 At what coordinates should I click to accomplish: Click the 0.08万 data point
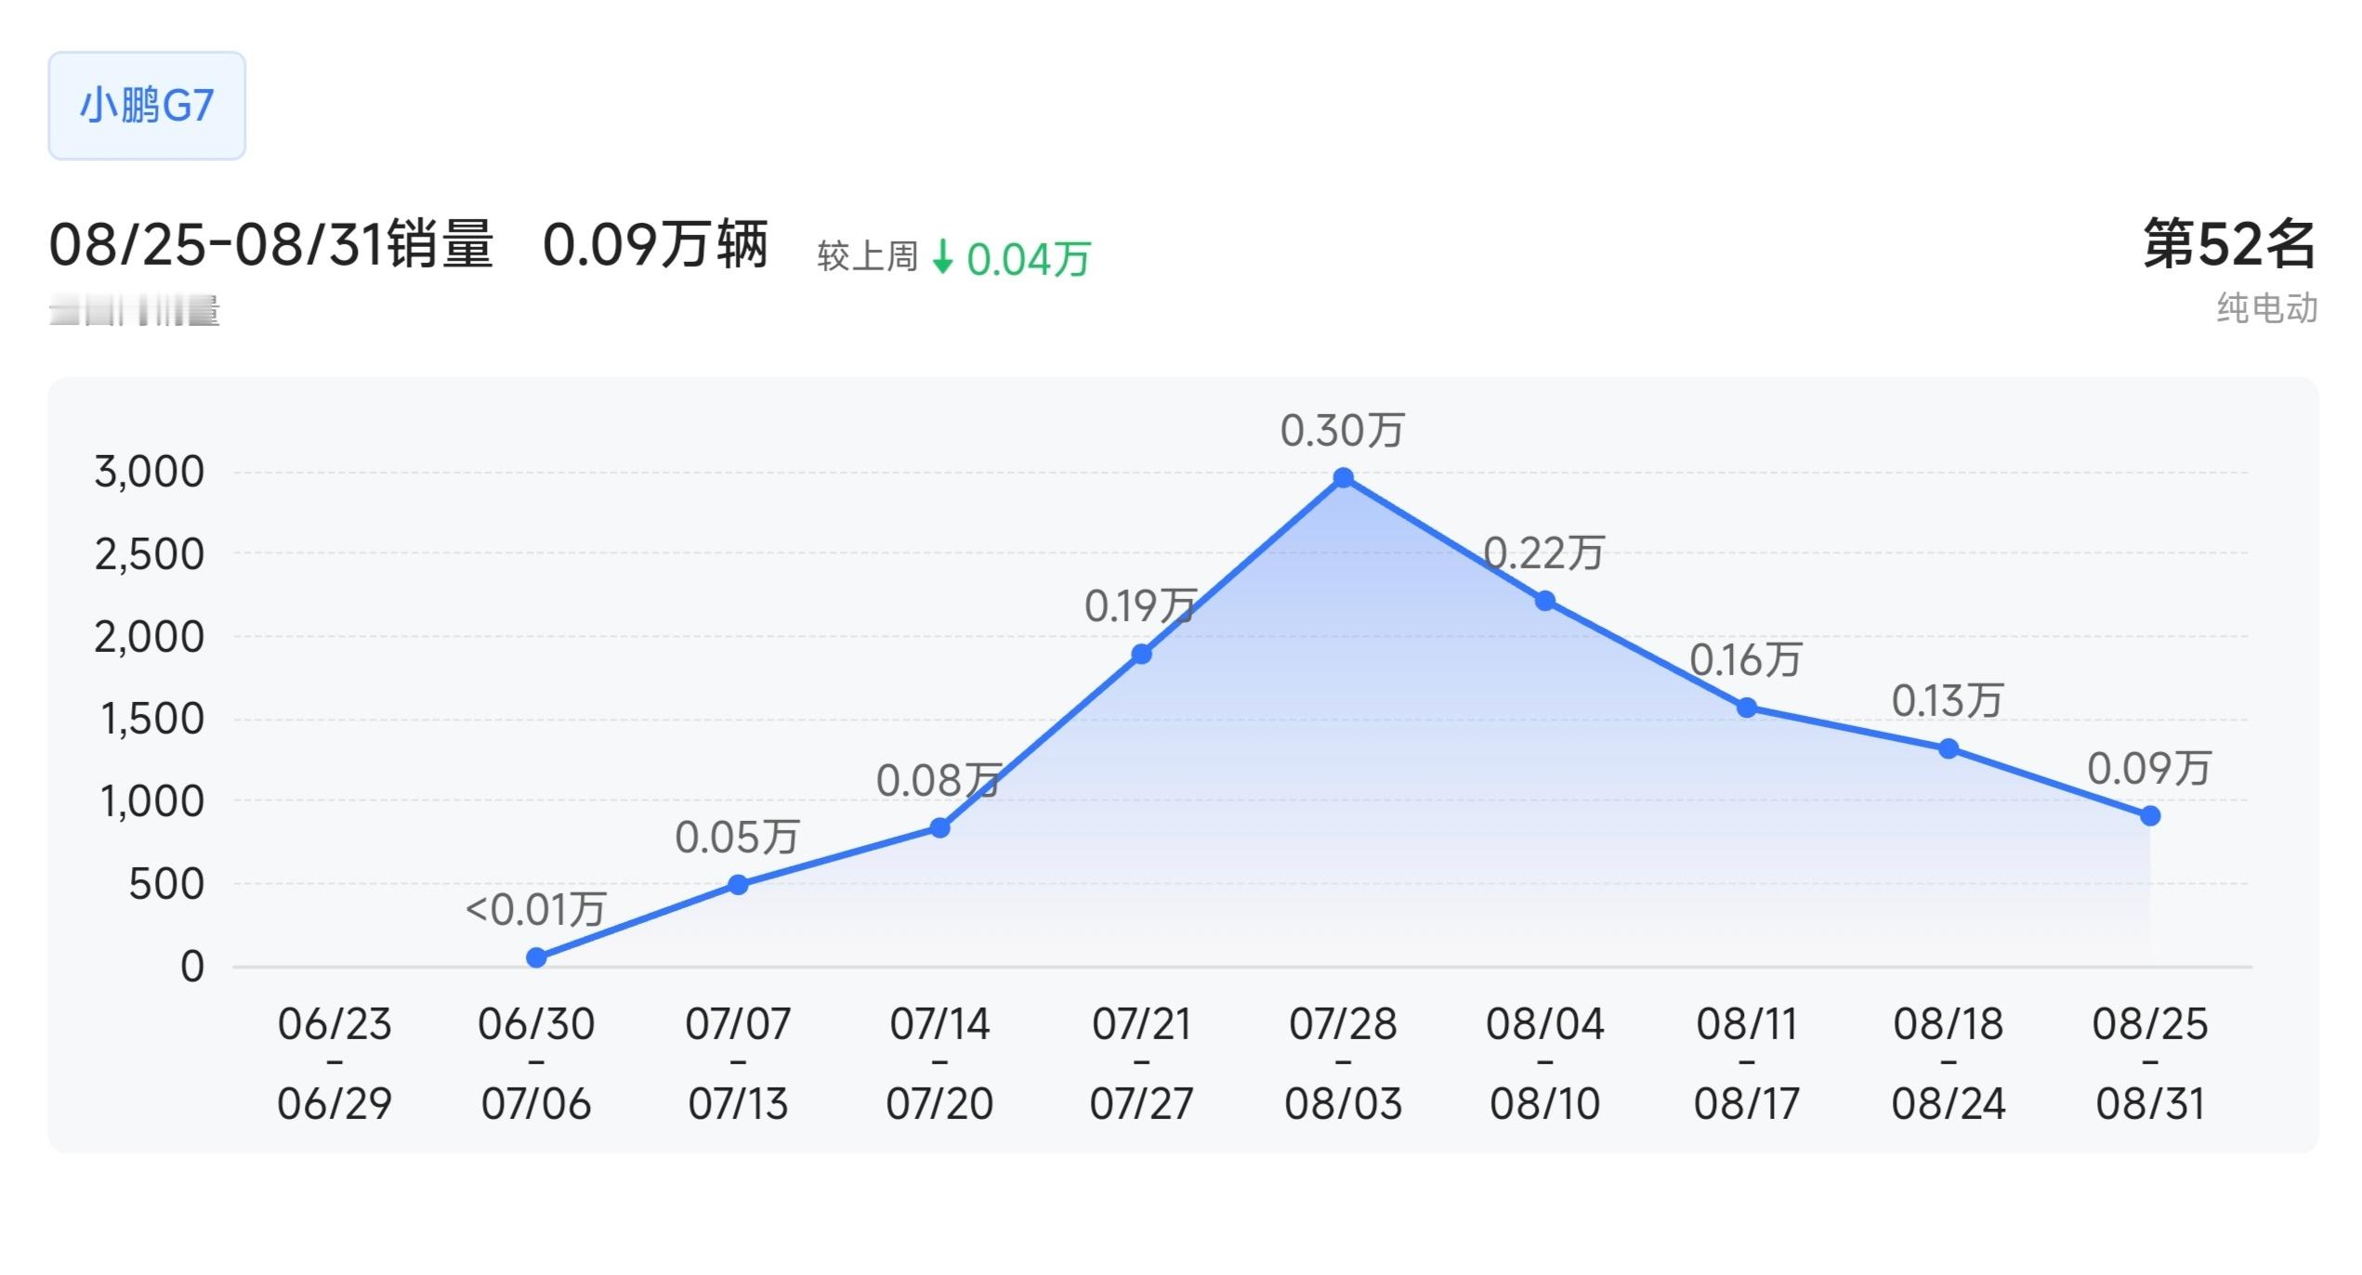[x=939, y=827]
